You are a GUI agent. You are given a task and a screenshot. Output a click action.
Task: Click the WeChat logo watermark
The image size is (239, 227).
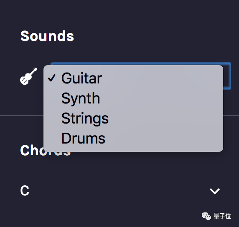206,216
